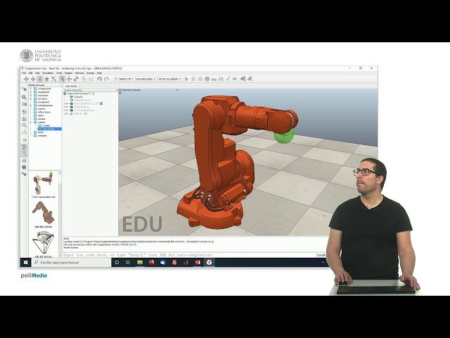This screenshot has width=450, height=338.
Task: Start the simulation with play button
Action: tap(186, 79)
